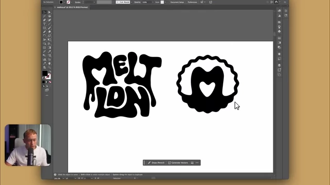Viewport: 330px width, 185px height.
Task: Select the Free Transform tool
Action: pos(49,40)
